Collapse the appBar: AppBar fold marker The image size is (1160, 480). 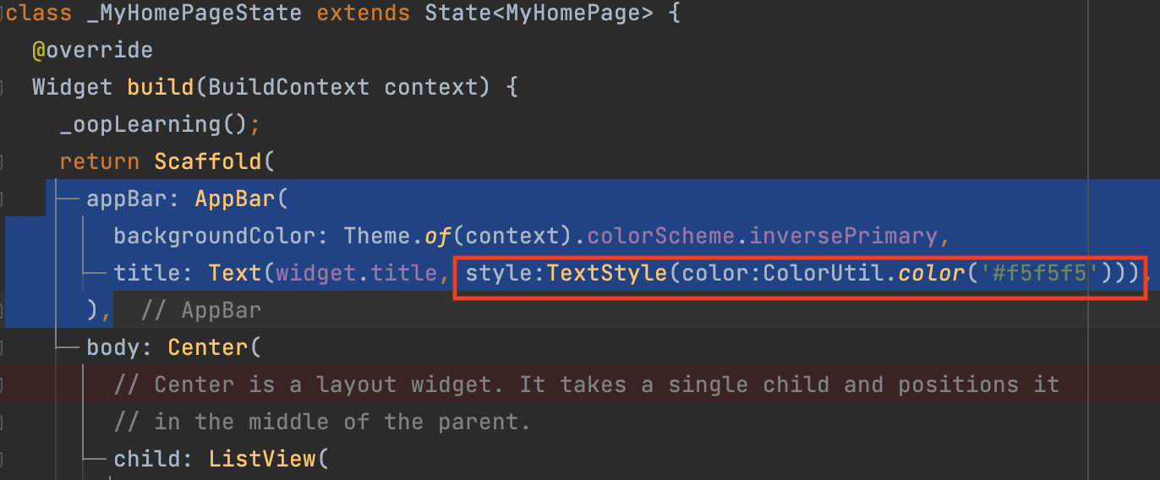pyautogui.click(x=3, y=199)
